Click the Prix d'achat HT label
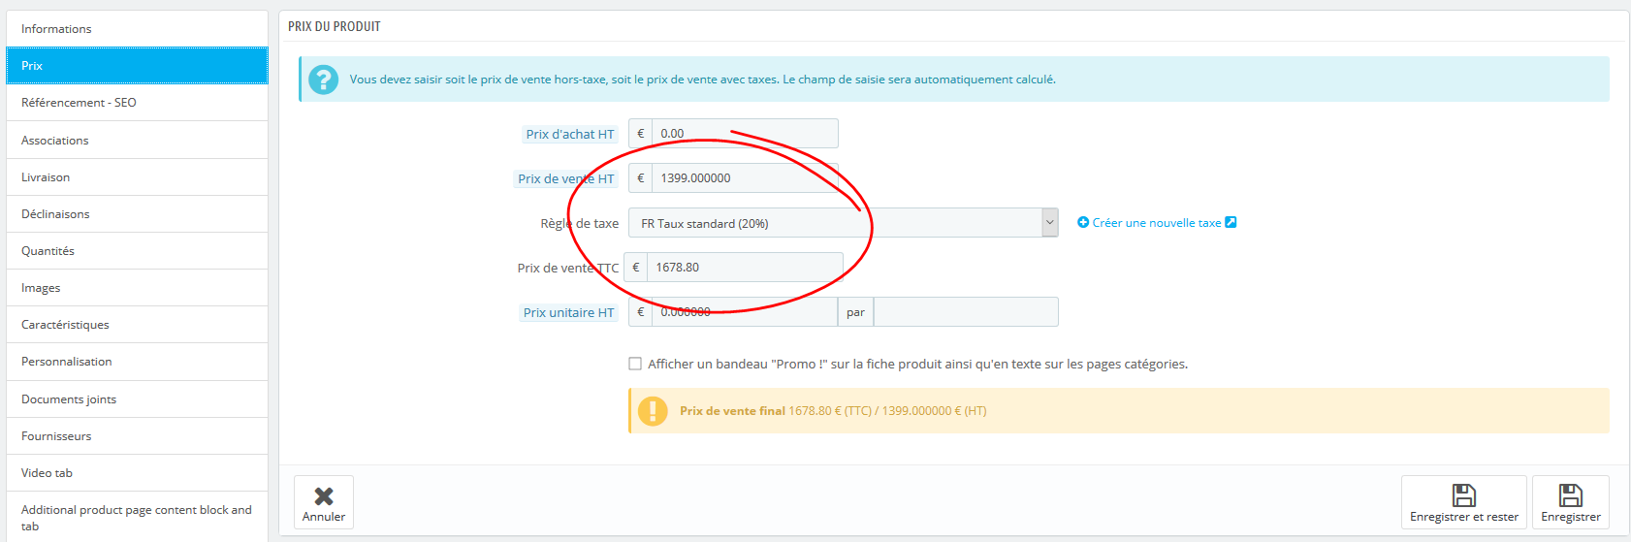 click(570, 135)
